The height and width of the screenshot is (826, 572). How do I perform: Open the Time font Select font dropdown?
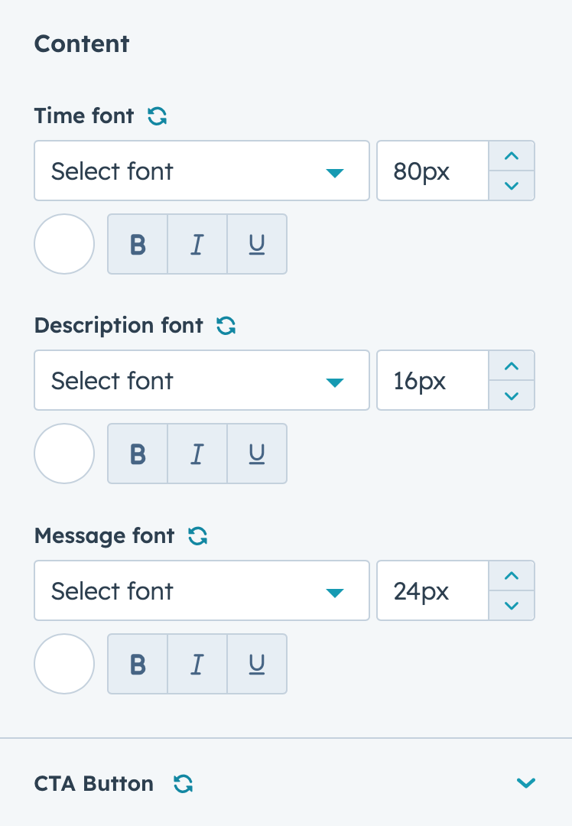tap(202, 171)
